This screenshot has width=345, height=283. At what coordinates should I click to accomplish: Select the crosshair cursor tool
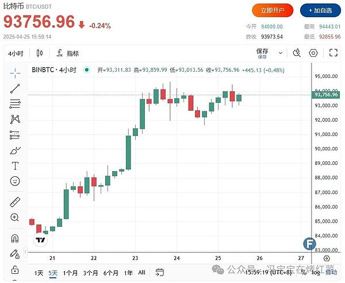[x=14, y=73]
